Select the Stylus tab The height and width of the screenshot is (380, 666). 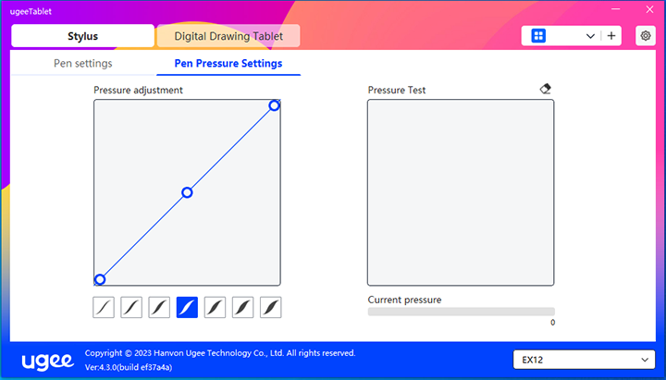pos(82,36)
